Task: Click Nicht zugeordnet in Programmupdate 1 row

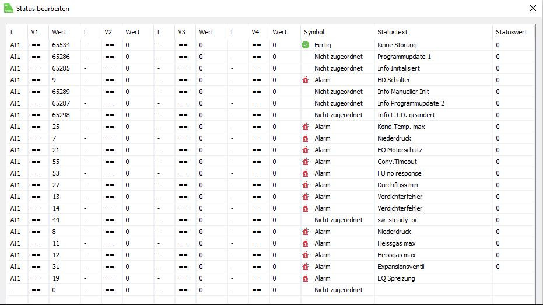Action: [x=338, y=57]
